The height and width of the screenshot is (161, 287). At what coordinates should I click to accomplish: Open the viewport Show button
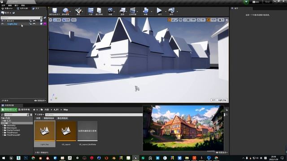click(x=74, y=20)
